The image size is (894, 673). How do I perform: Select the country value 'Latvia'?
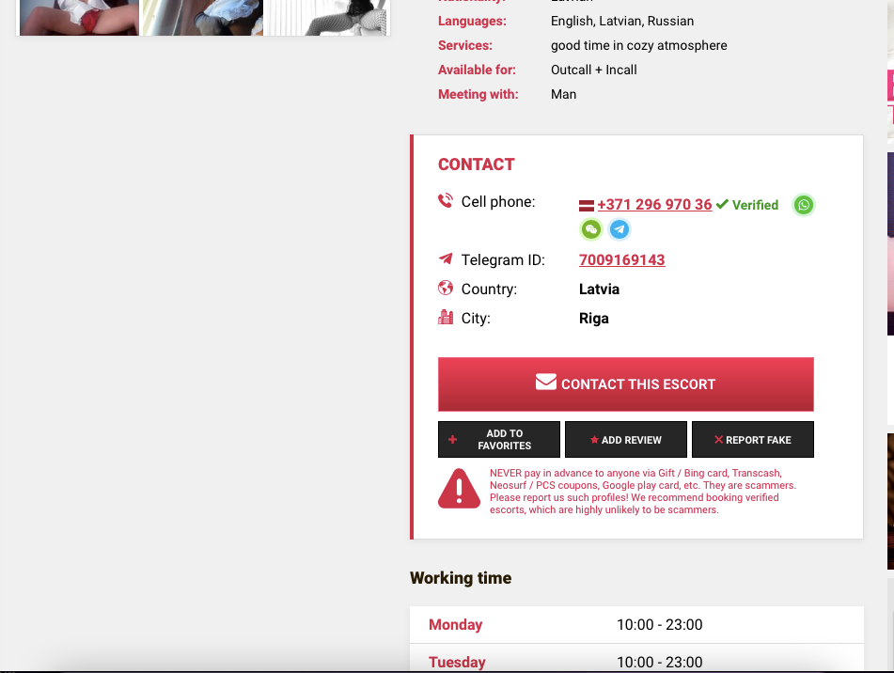[x=599, y=289]
